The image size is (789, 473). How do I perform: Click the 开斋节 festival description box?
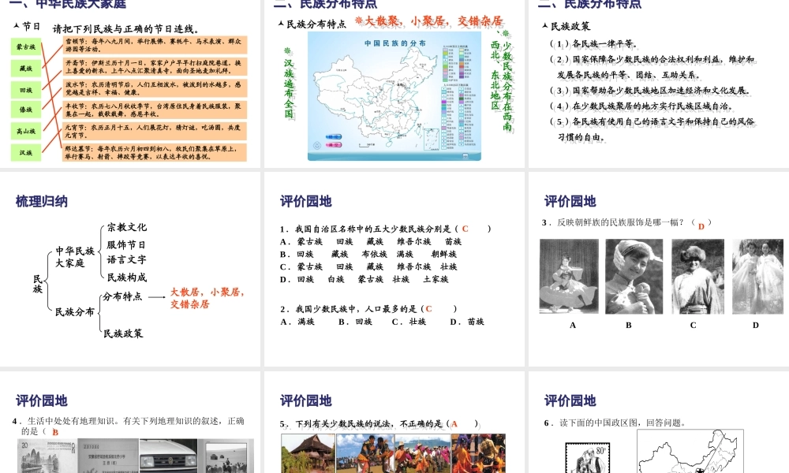point(155,66)
